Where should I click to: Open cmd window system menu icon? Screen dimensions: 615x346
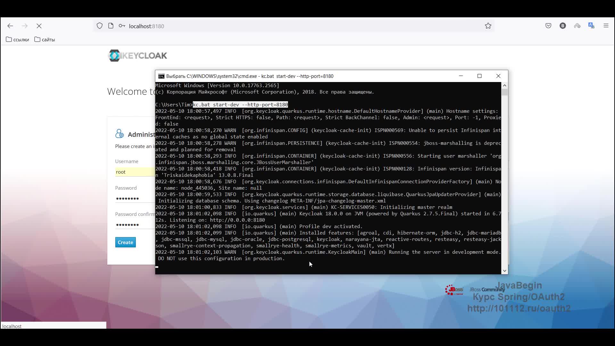pyautogui.click(x=161, y=76)
